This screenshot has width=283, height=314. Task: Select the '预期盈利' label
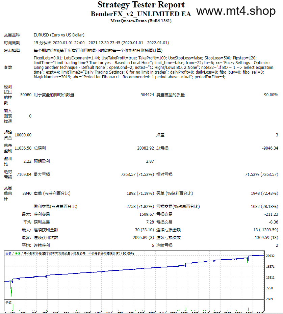[42, 161]
